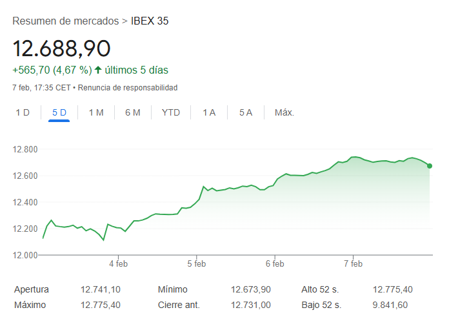Click the Apertura value 12.741,10
The image size is (449, 319).
click(101, 290)
